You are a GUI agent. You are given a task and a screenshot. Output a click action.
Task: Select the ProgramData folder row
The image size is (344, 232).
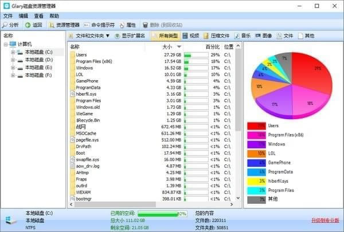(x=151, y=88)
